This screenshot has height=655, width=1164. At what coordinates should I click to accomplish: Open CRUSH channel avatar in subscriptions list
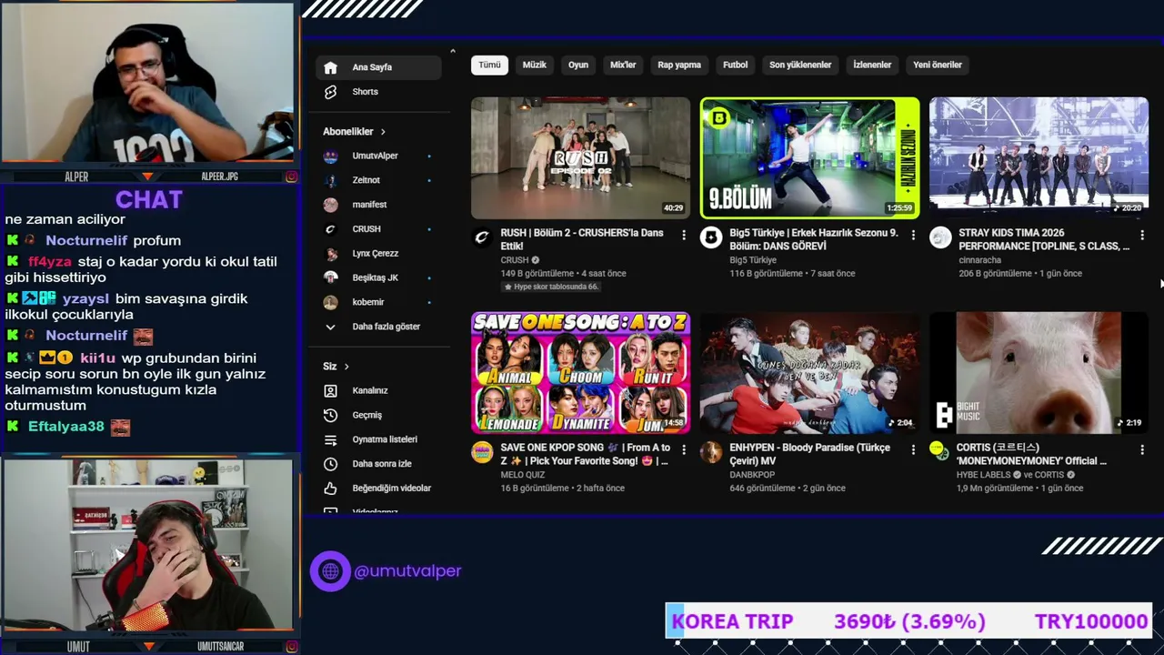[x=331, y=229]
